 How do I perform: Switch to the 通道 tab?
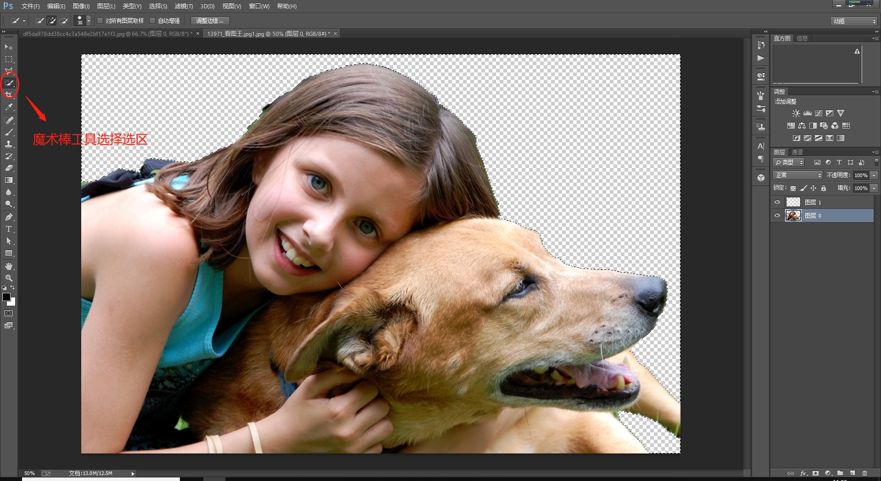point(797,152)
